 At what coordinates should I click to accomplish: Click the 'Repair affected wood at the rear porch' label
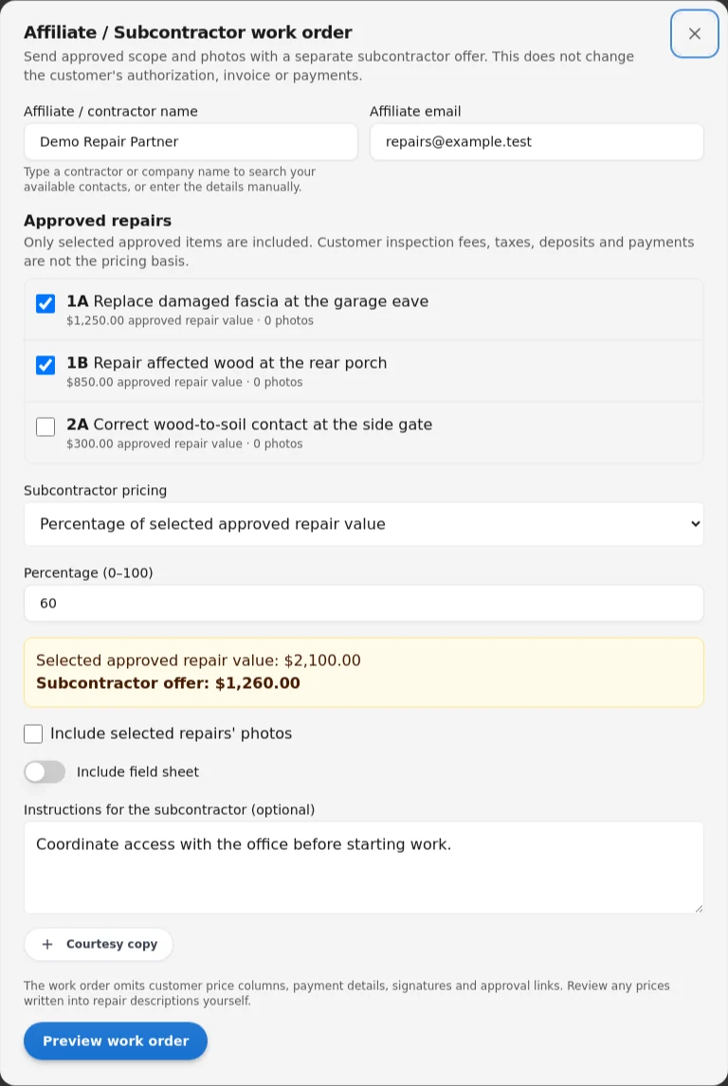click(x=241, y=363)
